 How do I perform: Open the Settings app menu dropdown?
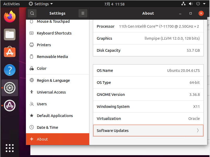[x=41, y=4]
